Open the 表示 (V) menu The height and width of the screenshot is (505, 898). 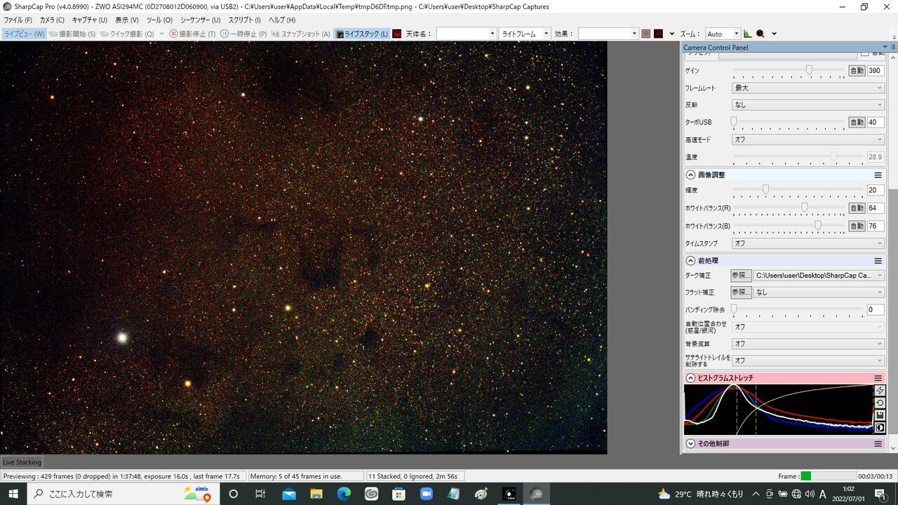pyautogui.click(x=127, y=20)
